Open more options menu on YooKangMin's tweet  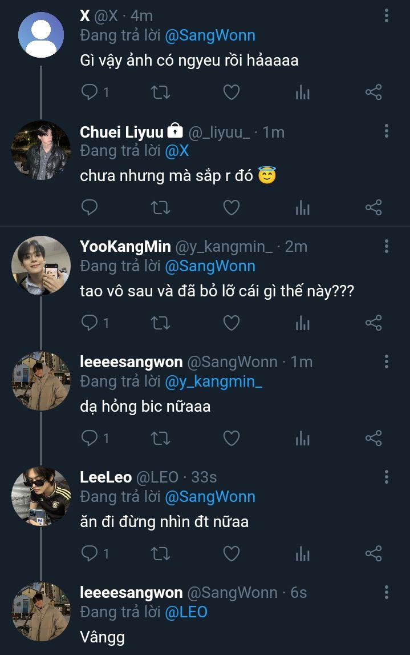(387, 246)
